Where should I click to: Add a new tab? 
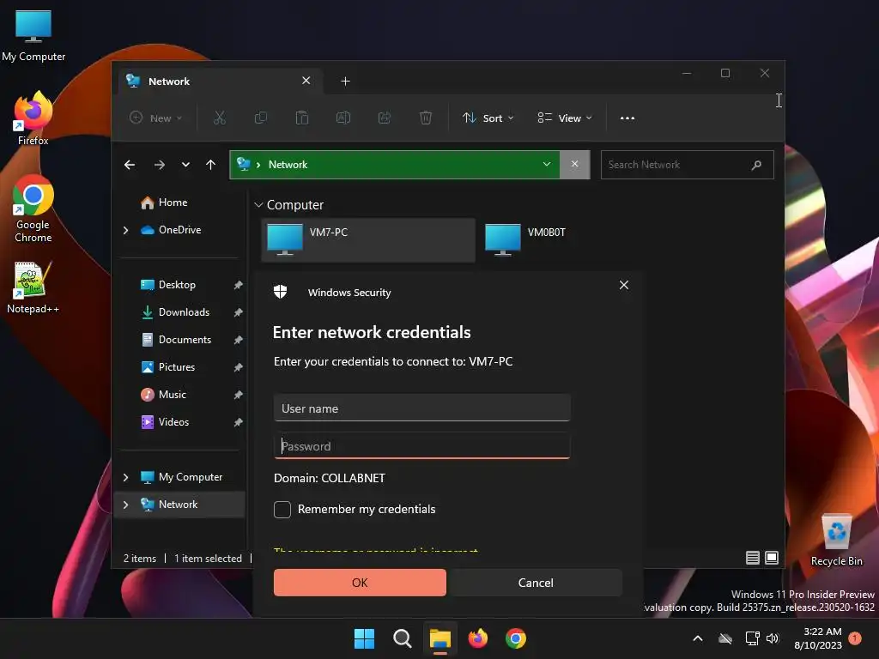pos(345,82)
